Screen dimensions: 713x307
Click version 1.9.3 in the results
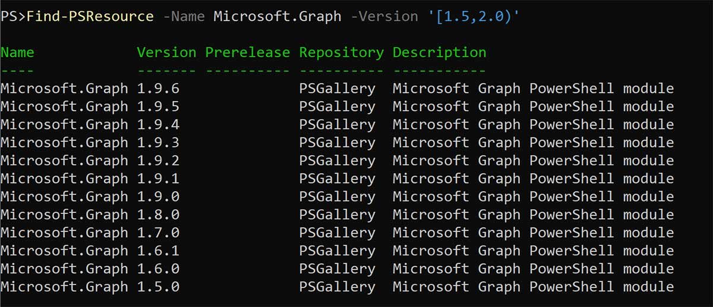(158, 143)
